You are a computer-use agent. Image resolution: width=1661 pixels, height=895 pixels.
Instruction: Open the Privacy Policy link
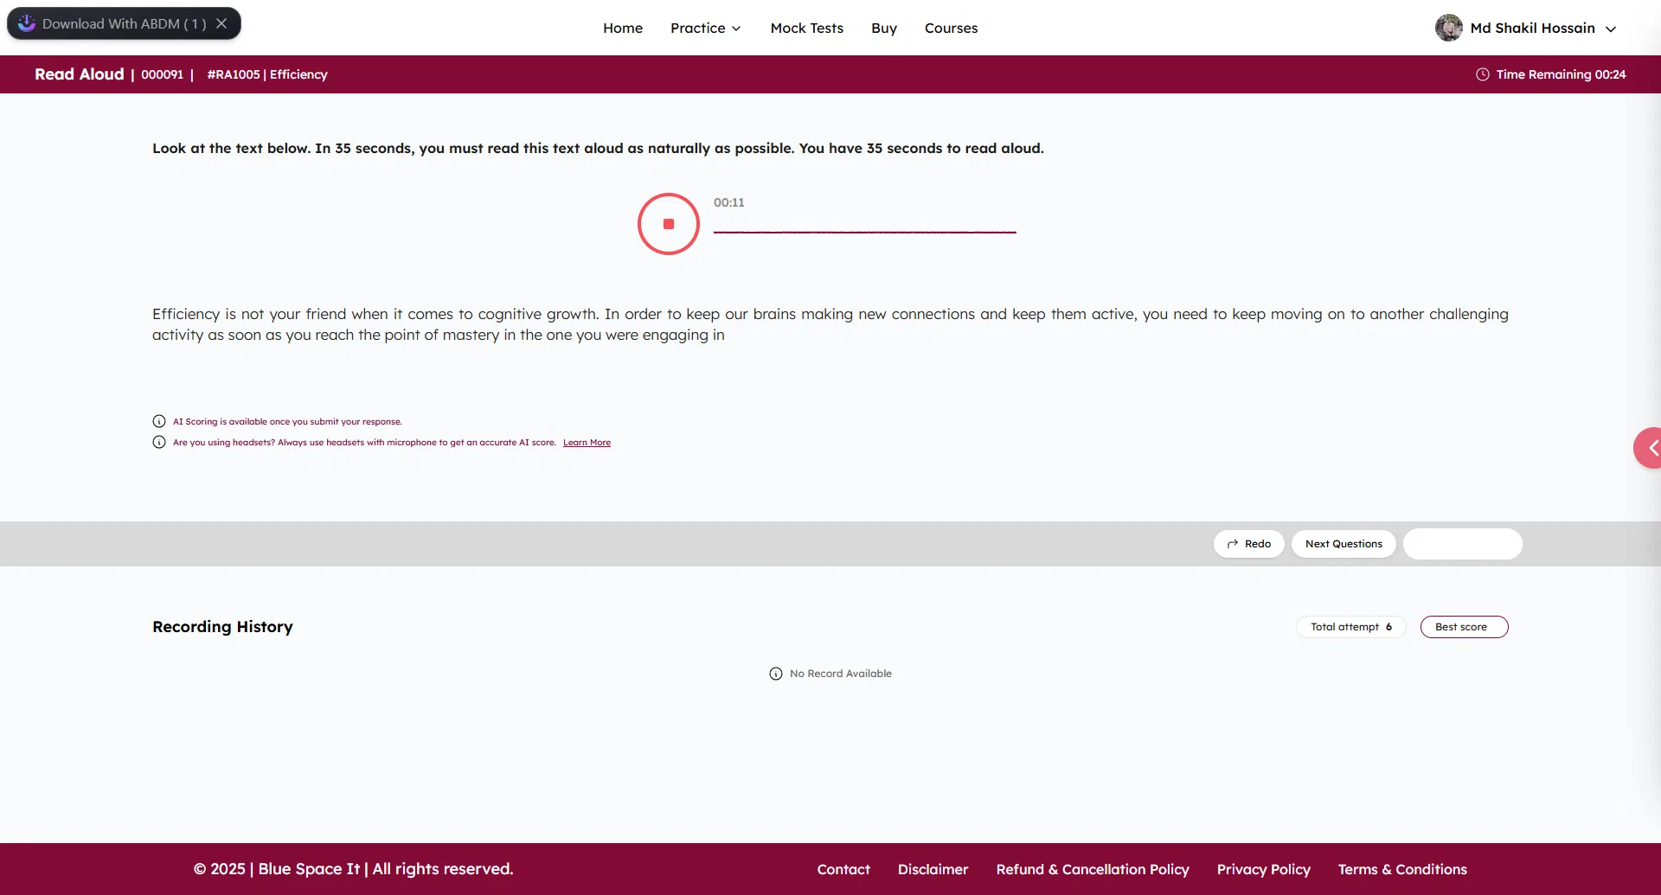pos(1263,869)
